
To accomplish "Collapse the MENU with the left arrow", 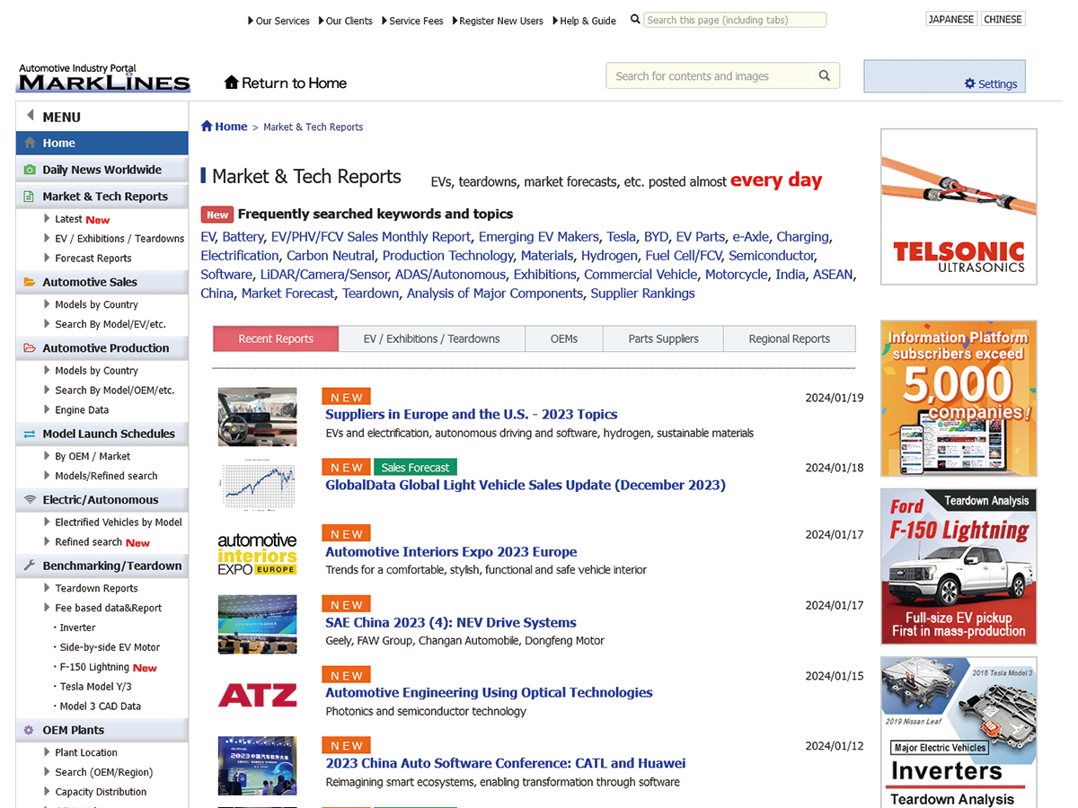I will [31, 116].
